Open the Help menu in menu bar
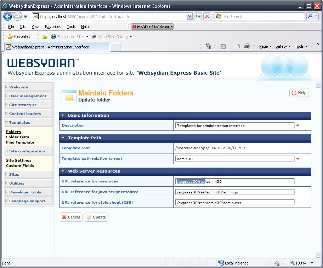The image size is (323, 268). 85,27
